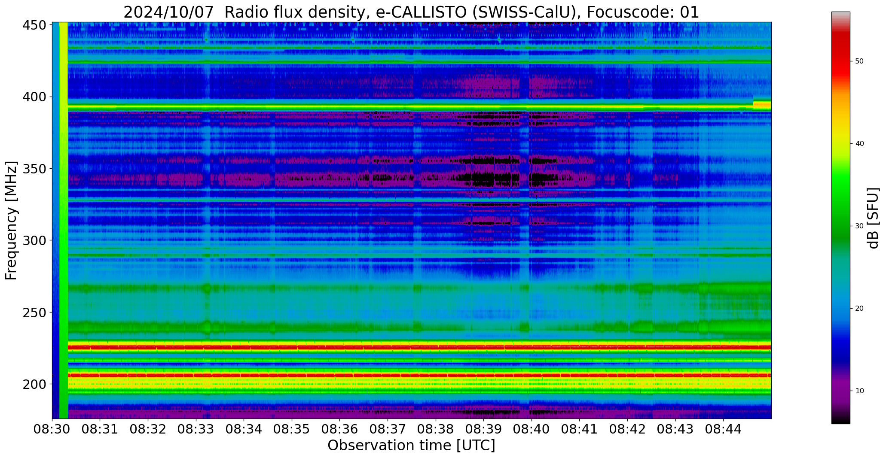Click the colorbar tick label 40

click(x=859, y=144)
